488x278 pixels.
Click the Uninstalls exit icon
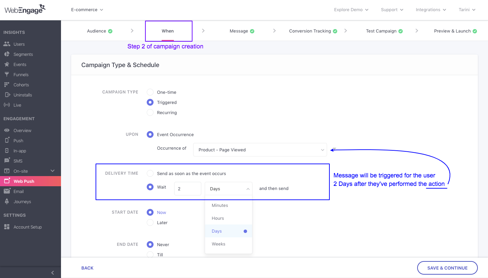click(7, 95)
